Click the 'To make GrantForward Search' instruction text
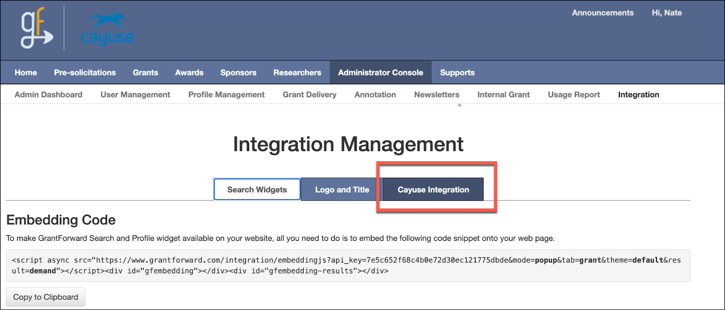 tap(280, 238)
